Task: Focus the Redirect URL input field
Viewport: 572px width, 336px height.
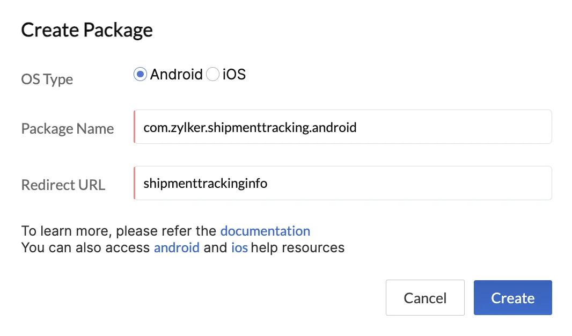Action: pyautogui.click(x=342, y=183)
